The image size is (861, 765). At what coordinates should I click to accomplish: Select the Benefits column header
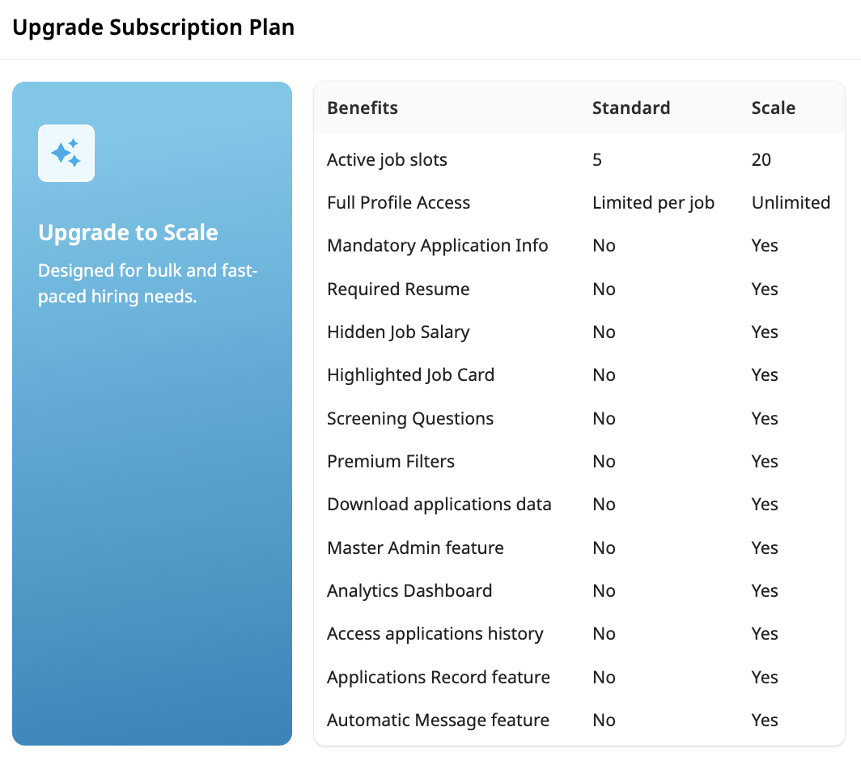point(362,108)
